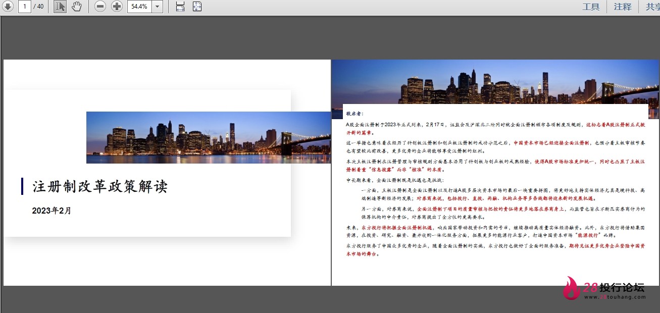Screen dimensions: 660x313
Task: Click the fit whole page icon
Action: click(197, 7)
